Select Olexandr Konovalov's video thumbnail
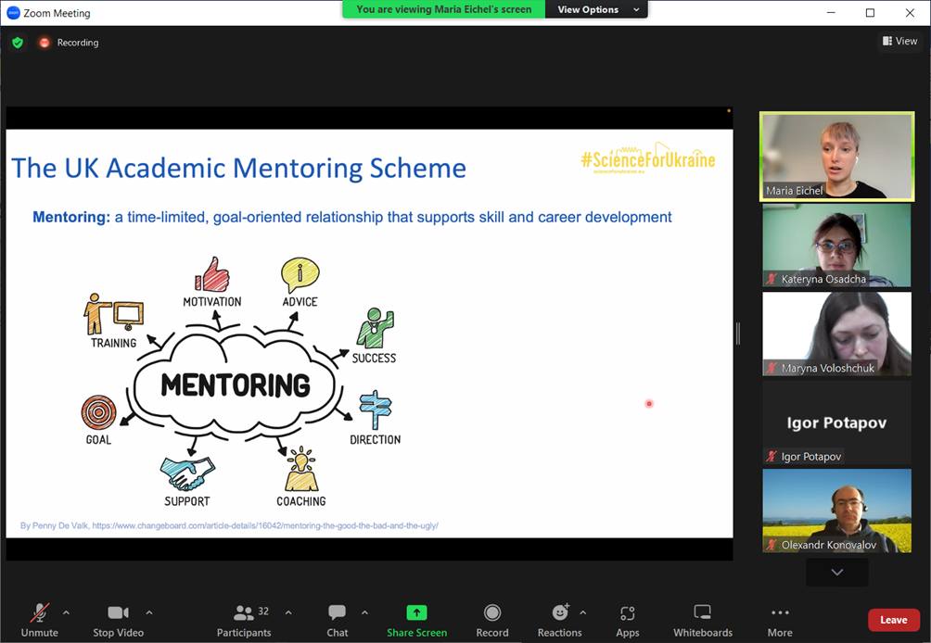This screenshot has width=931, height=643. 836,511
